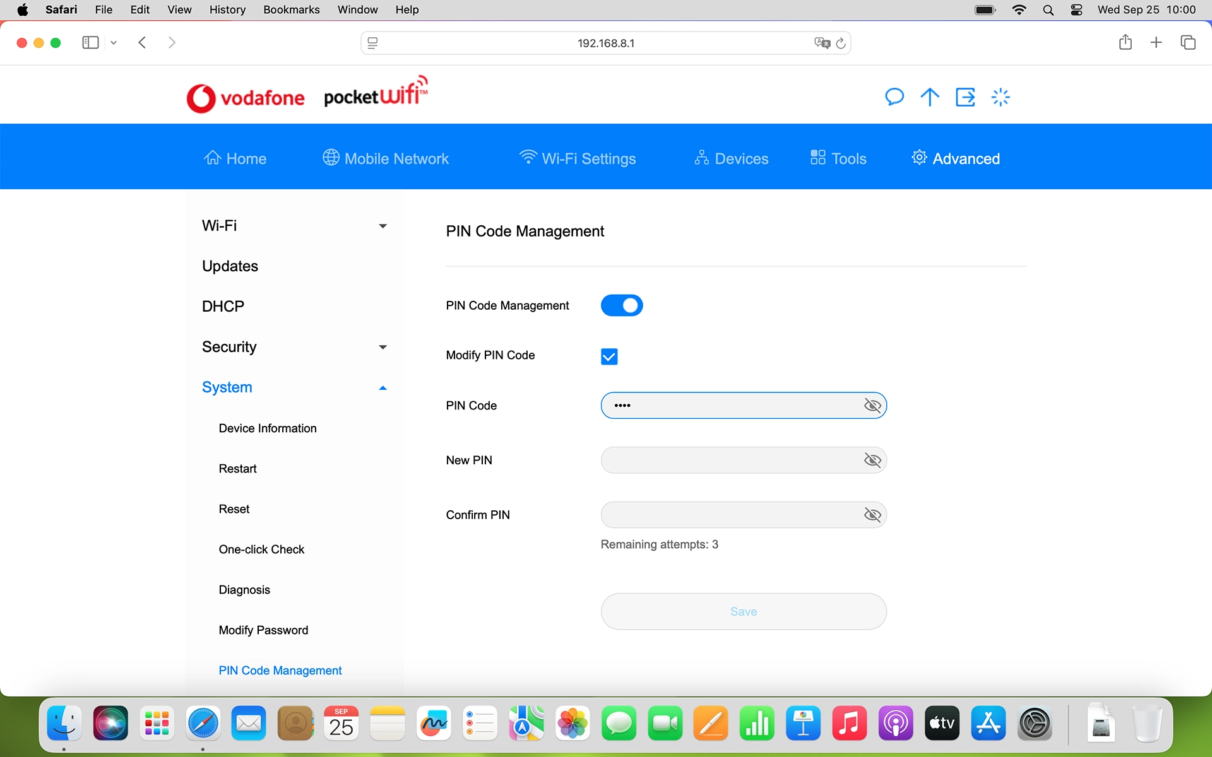Screen dimensions: 1212x757
Task: Expand the Security sidebar section
Action: point(383,347)
